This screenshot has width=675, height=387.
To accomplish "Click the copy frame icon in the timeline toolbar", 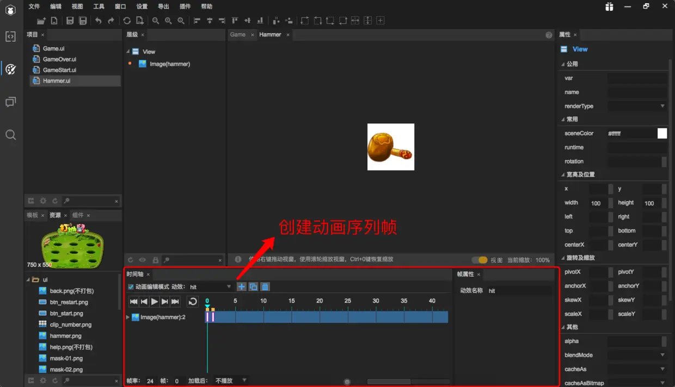I will click(x=253, y=286).
